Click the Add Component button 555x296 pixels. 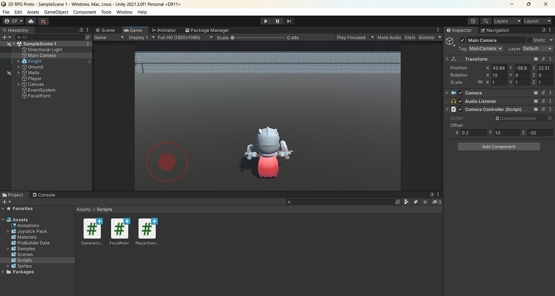tap(499, 147)
